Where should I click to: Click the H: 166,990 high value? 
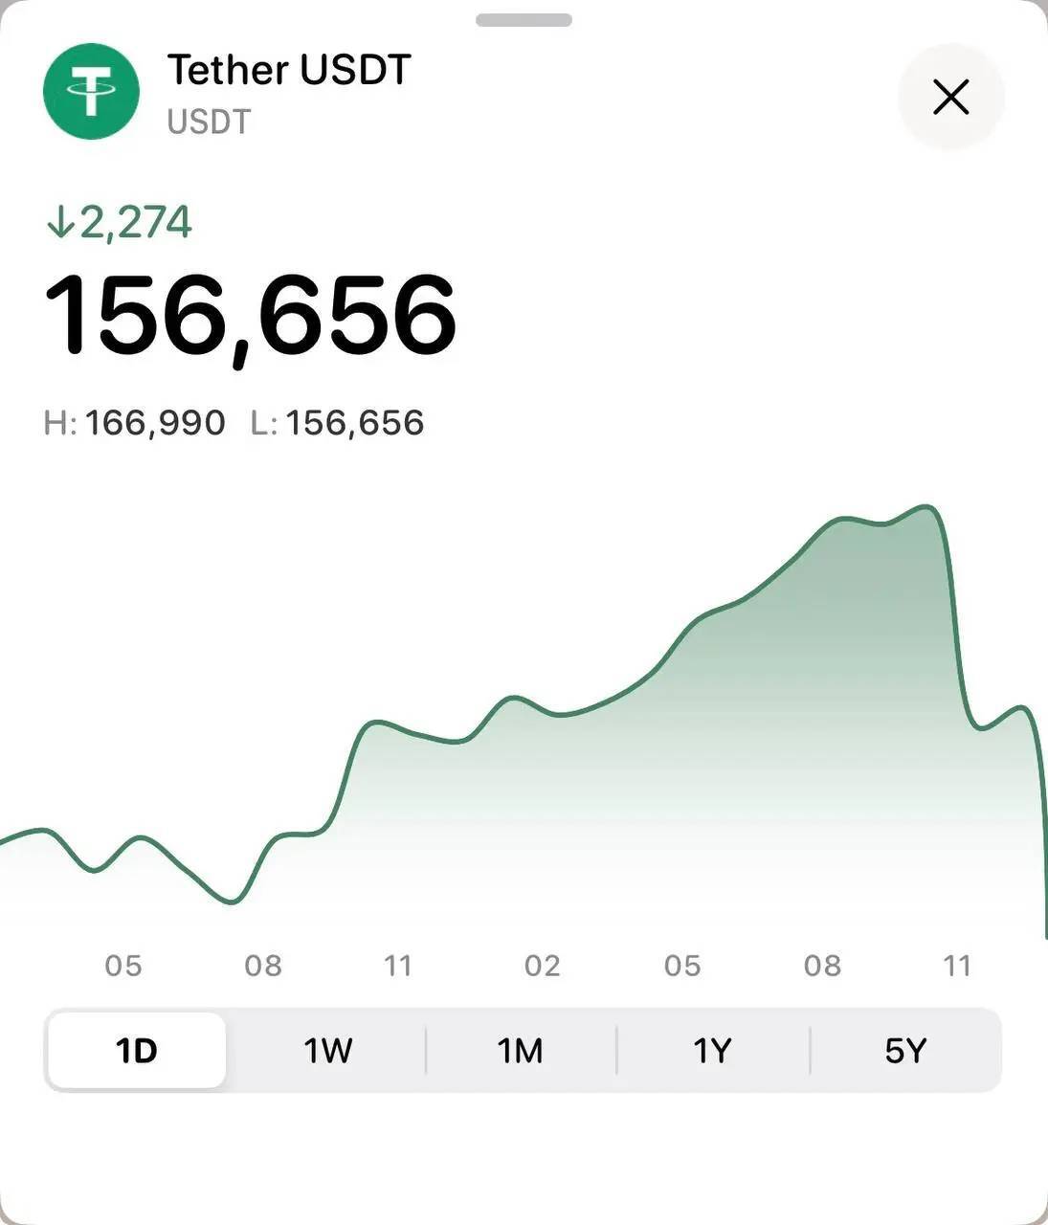click(135, 423)
